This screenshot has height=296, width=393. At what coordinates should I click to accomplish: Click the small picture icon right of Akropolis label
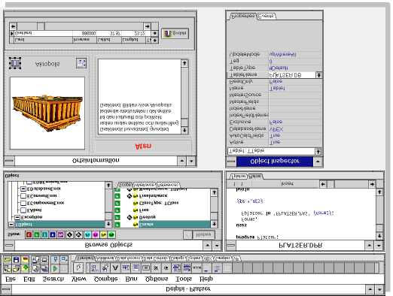pyautogui.click(x=81, y=63)
